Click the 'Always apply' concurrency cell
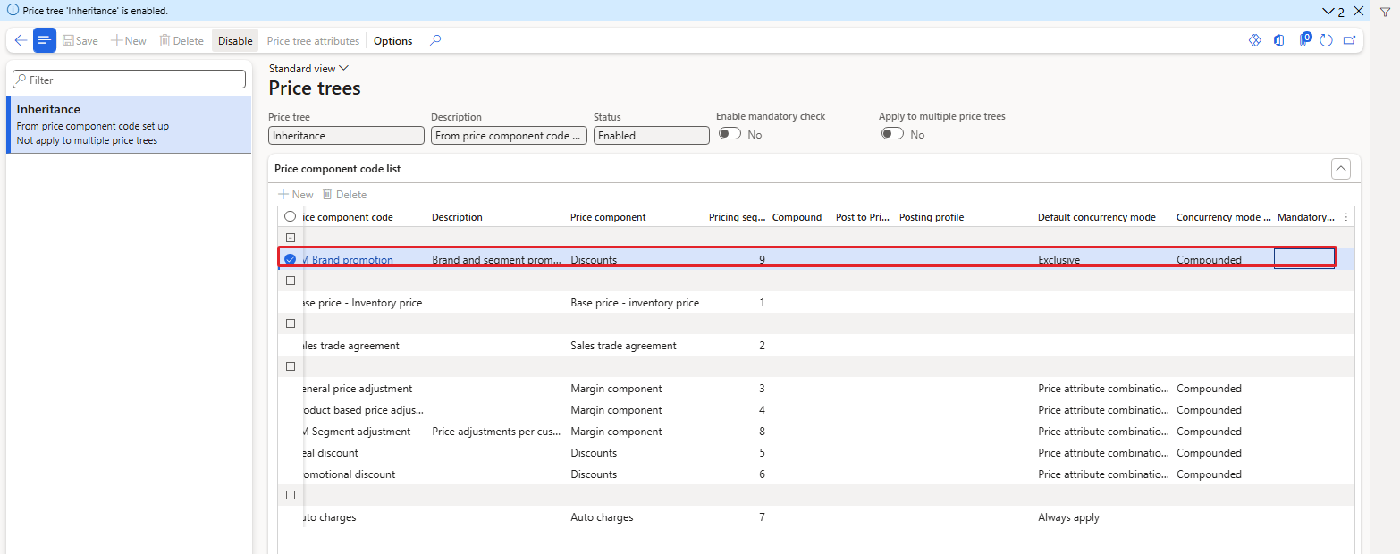 [1068, 517]
